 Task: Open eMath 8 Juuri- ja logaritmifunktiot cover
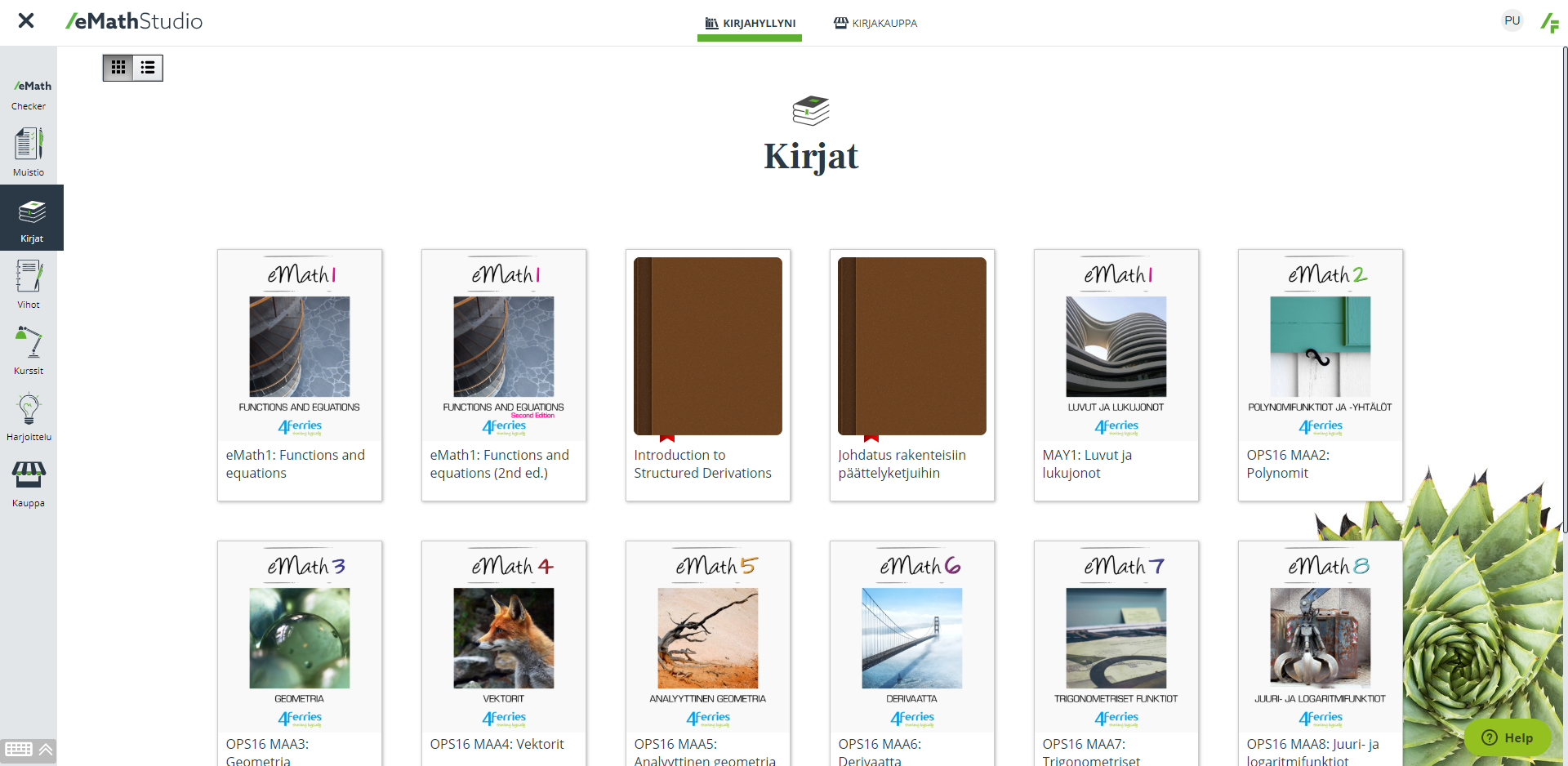click(1321, 637)
